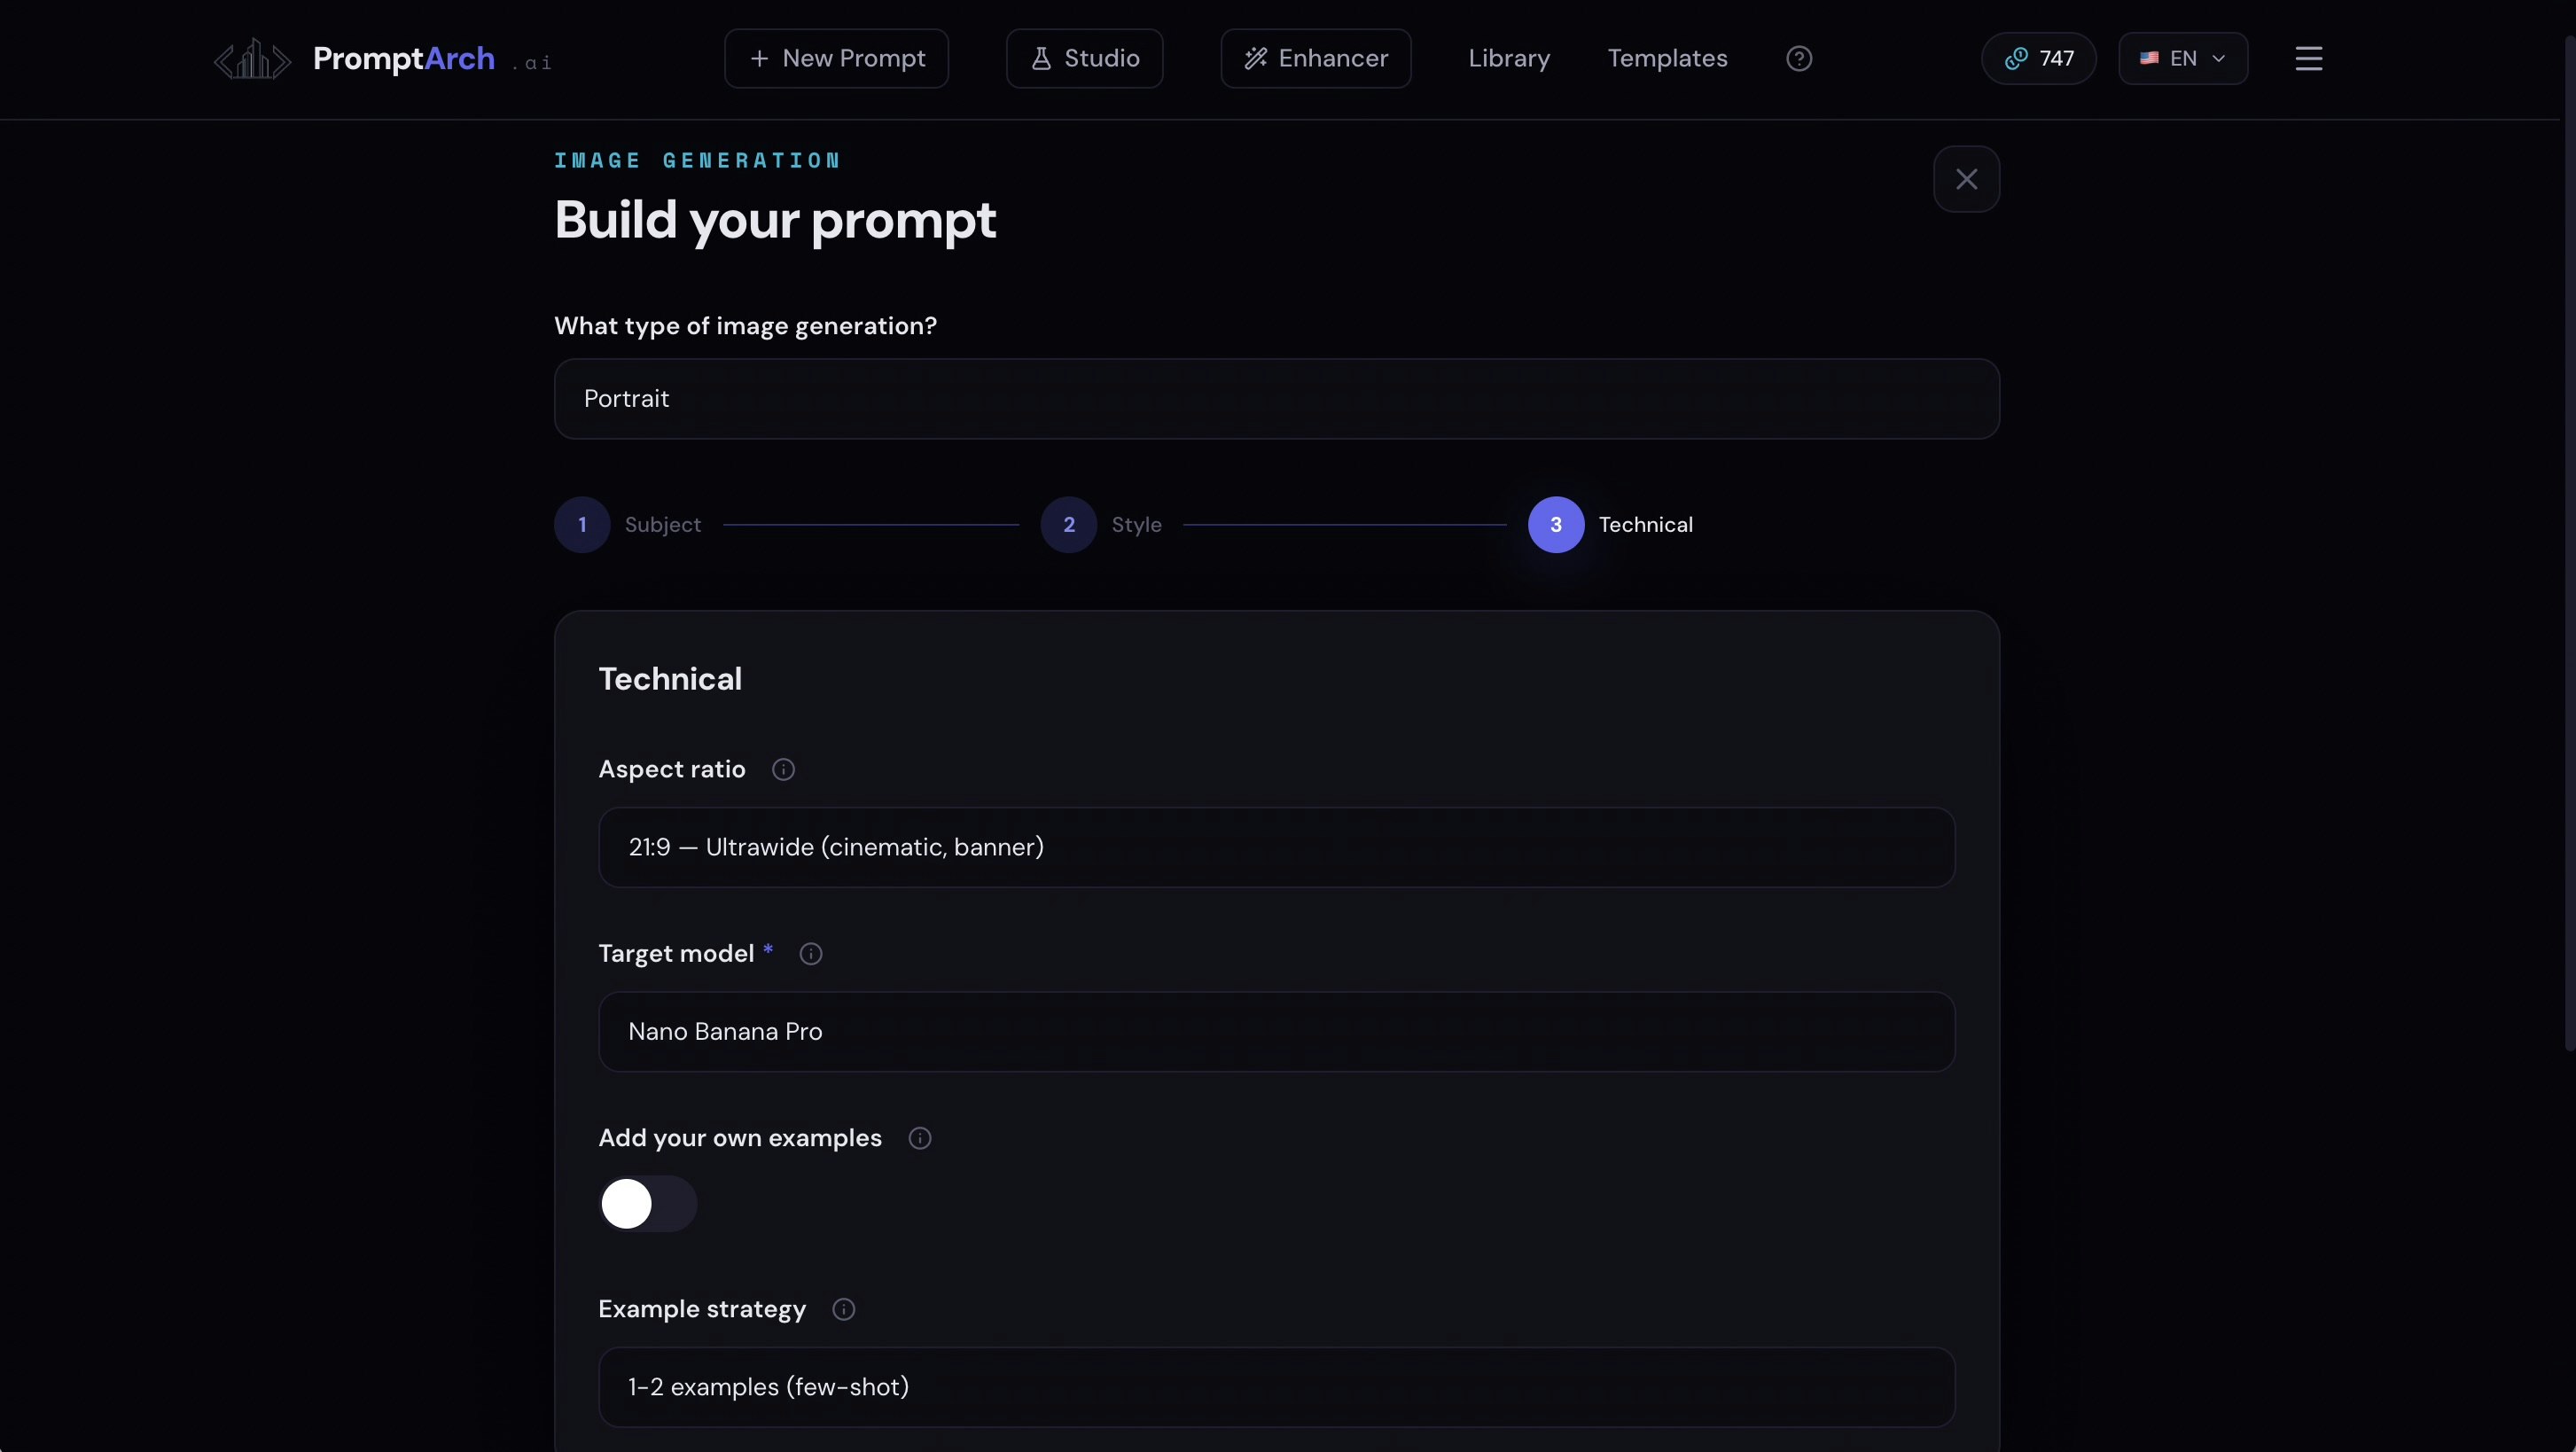Click the step 3 Technical label

pos(1646,524)
